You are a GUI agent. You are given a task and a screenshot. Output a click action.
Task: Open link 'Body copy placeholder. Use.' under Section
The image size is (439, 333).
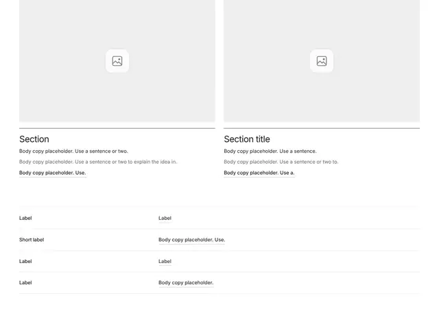[52, 173]
